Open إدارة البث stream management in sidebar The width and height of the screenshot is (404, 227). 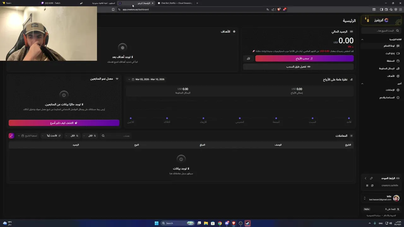[x=381, y=53]
